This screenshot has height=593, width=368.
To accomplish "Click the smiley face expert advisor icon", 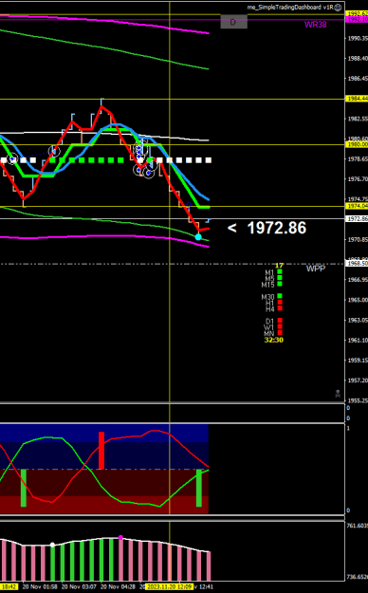I will (x=338, y=8).
